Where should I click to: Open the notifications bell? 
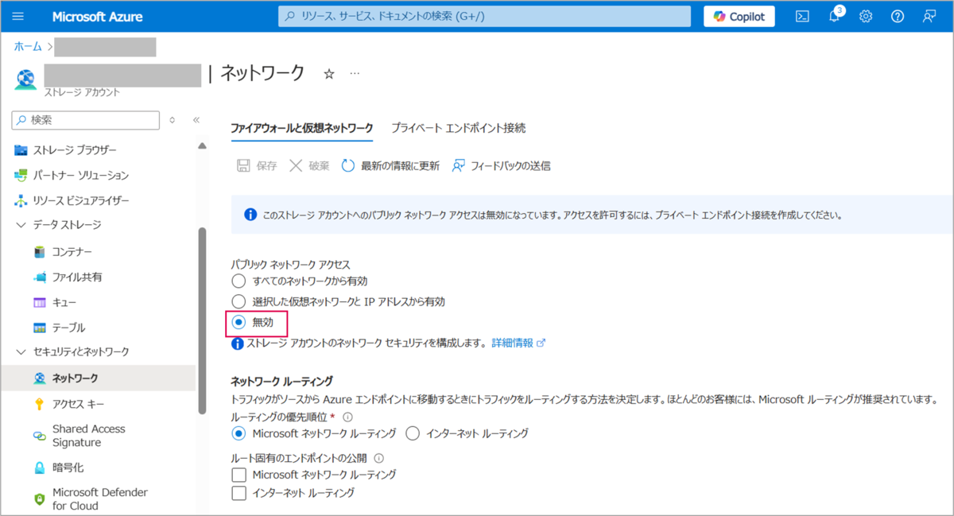pyautogui.click(x=835, y=16)
